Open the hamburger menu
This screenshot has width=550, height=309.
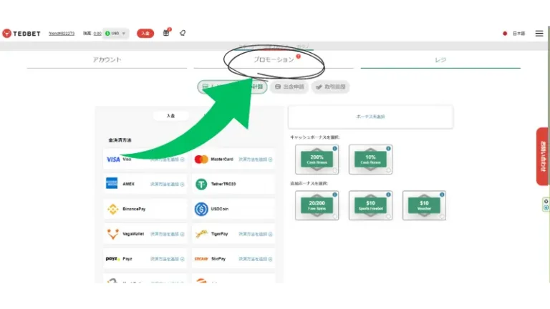point(539,34)
